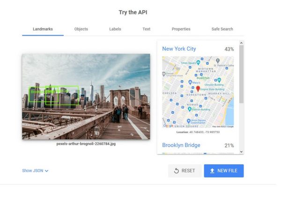Open the Objects tab
This screenshot has width=281, height=199.
(81, 29)
